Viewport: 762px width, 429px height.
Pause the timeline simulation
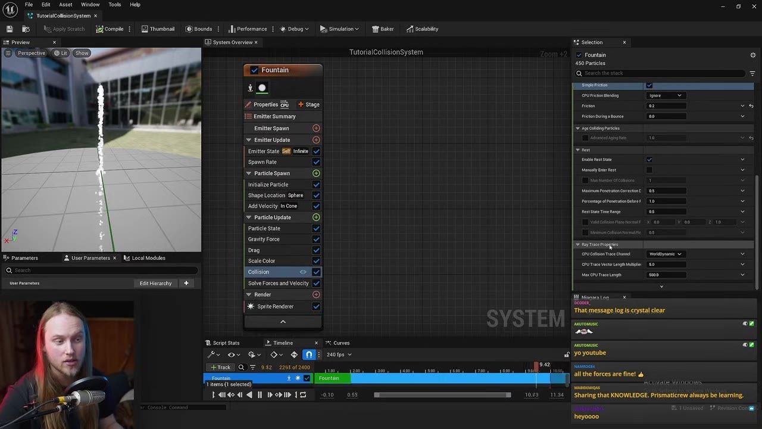point(260,394)
